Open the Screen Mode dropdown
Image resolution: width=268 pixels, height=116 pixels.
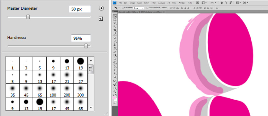click(245, 3)
